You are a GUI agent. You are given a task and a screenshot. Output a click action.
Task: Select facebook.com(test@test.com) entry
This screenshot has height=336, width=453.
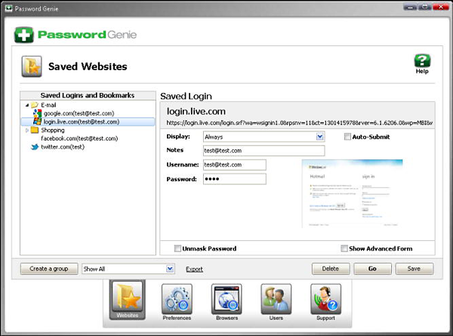[x=79, y=138]
